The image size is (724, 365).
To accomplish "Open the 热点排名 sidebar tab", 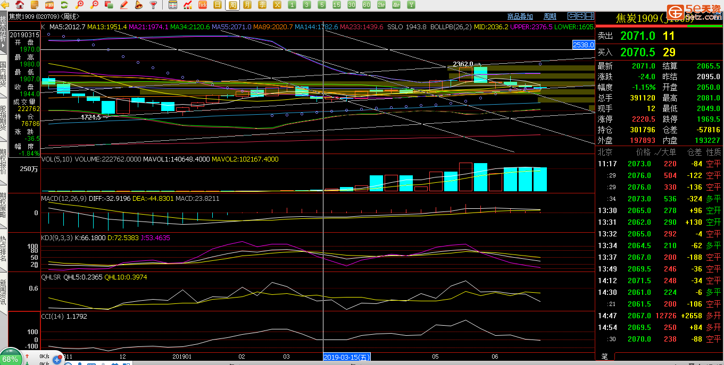I will point(4,249).
